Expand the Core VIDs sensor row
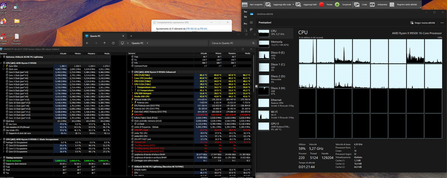Viewport: 447px width, 178px height. tap(4, 66)
